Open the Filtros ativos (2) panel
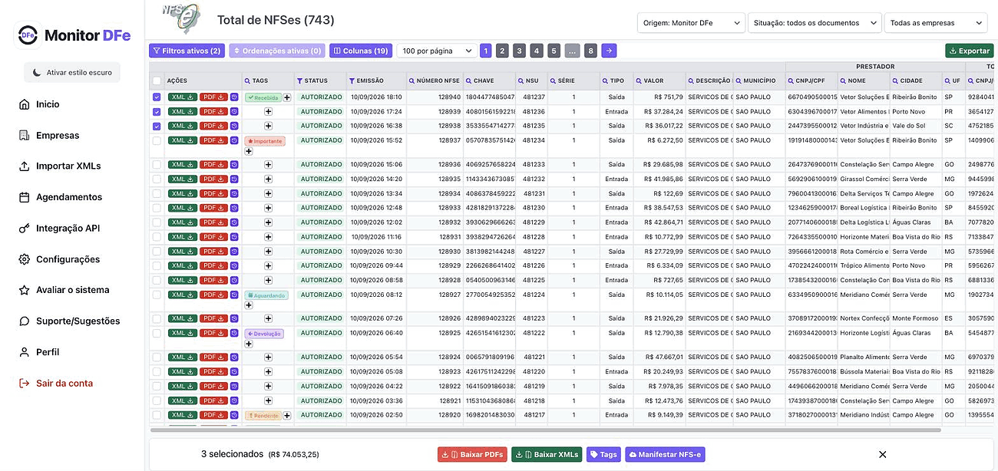Viewport: 998px width, 471px height. 187,51
